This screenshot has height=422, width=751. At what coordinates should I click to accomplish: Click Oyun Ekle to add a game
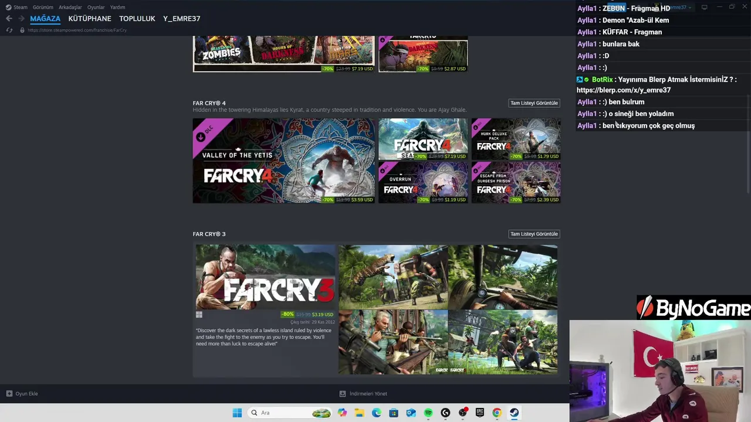point(26,394)
